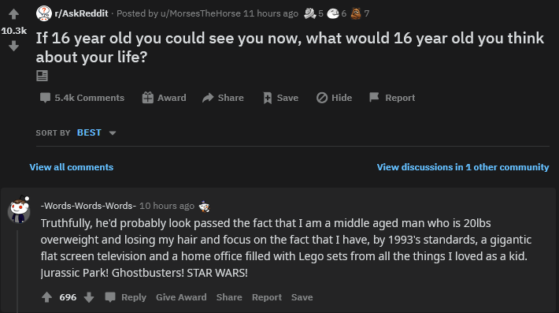Image resolution: width=559 pixels, height=313 pixels.
Task: Give an Award to the post
Action: coord(164,98)
